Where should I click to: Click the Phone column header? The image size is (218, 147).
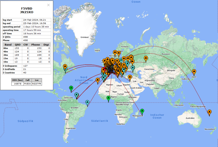click(x=35, y=45)
